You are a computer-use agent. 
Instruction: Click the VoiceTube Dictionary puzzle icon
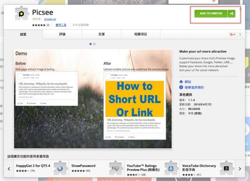[226, 168]
